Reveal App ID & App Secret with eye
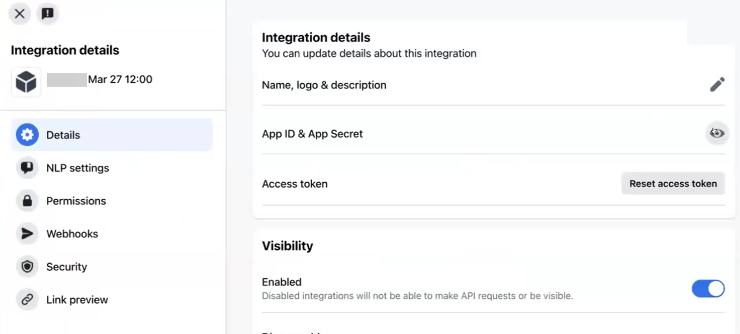 click(717, 134)
